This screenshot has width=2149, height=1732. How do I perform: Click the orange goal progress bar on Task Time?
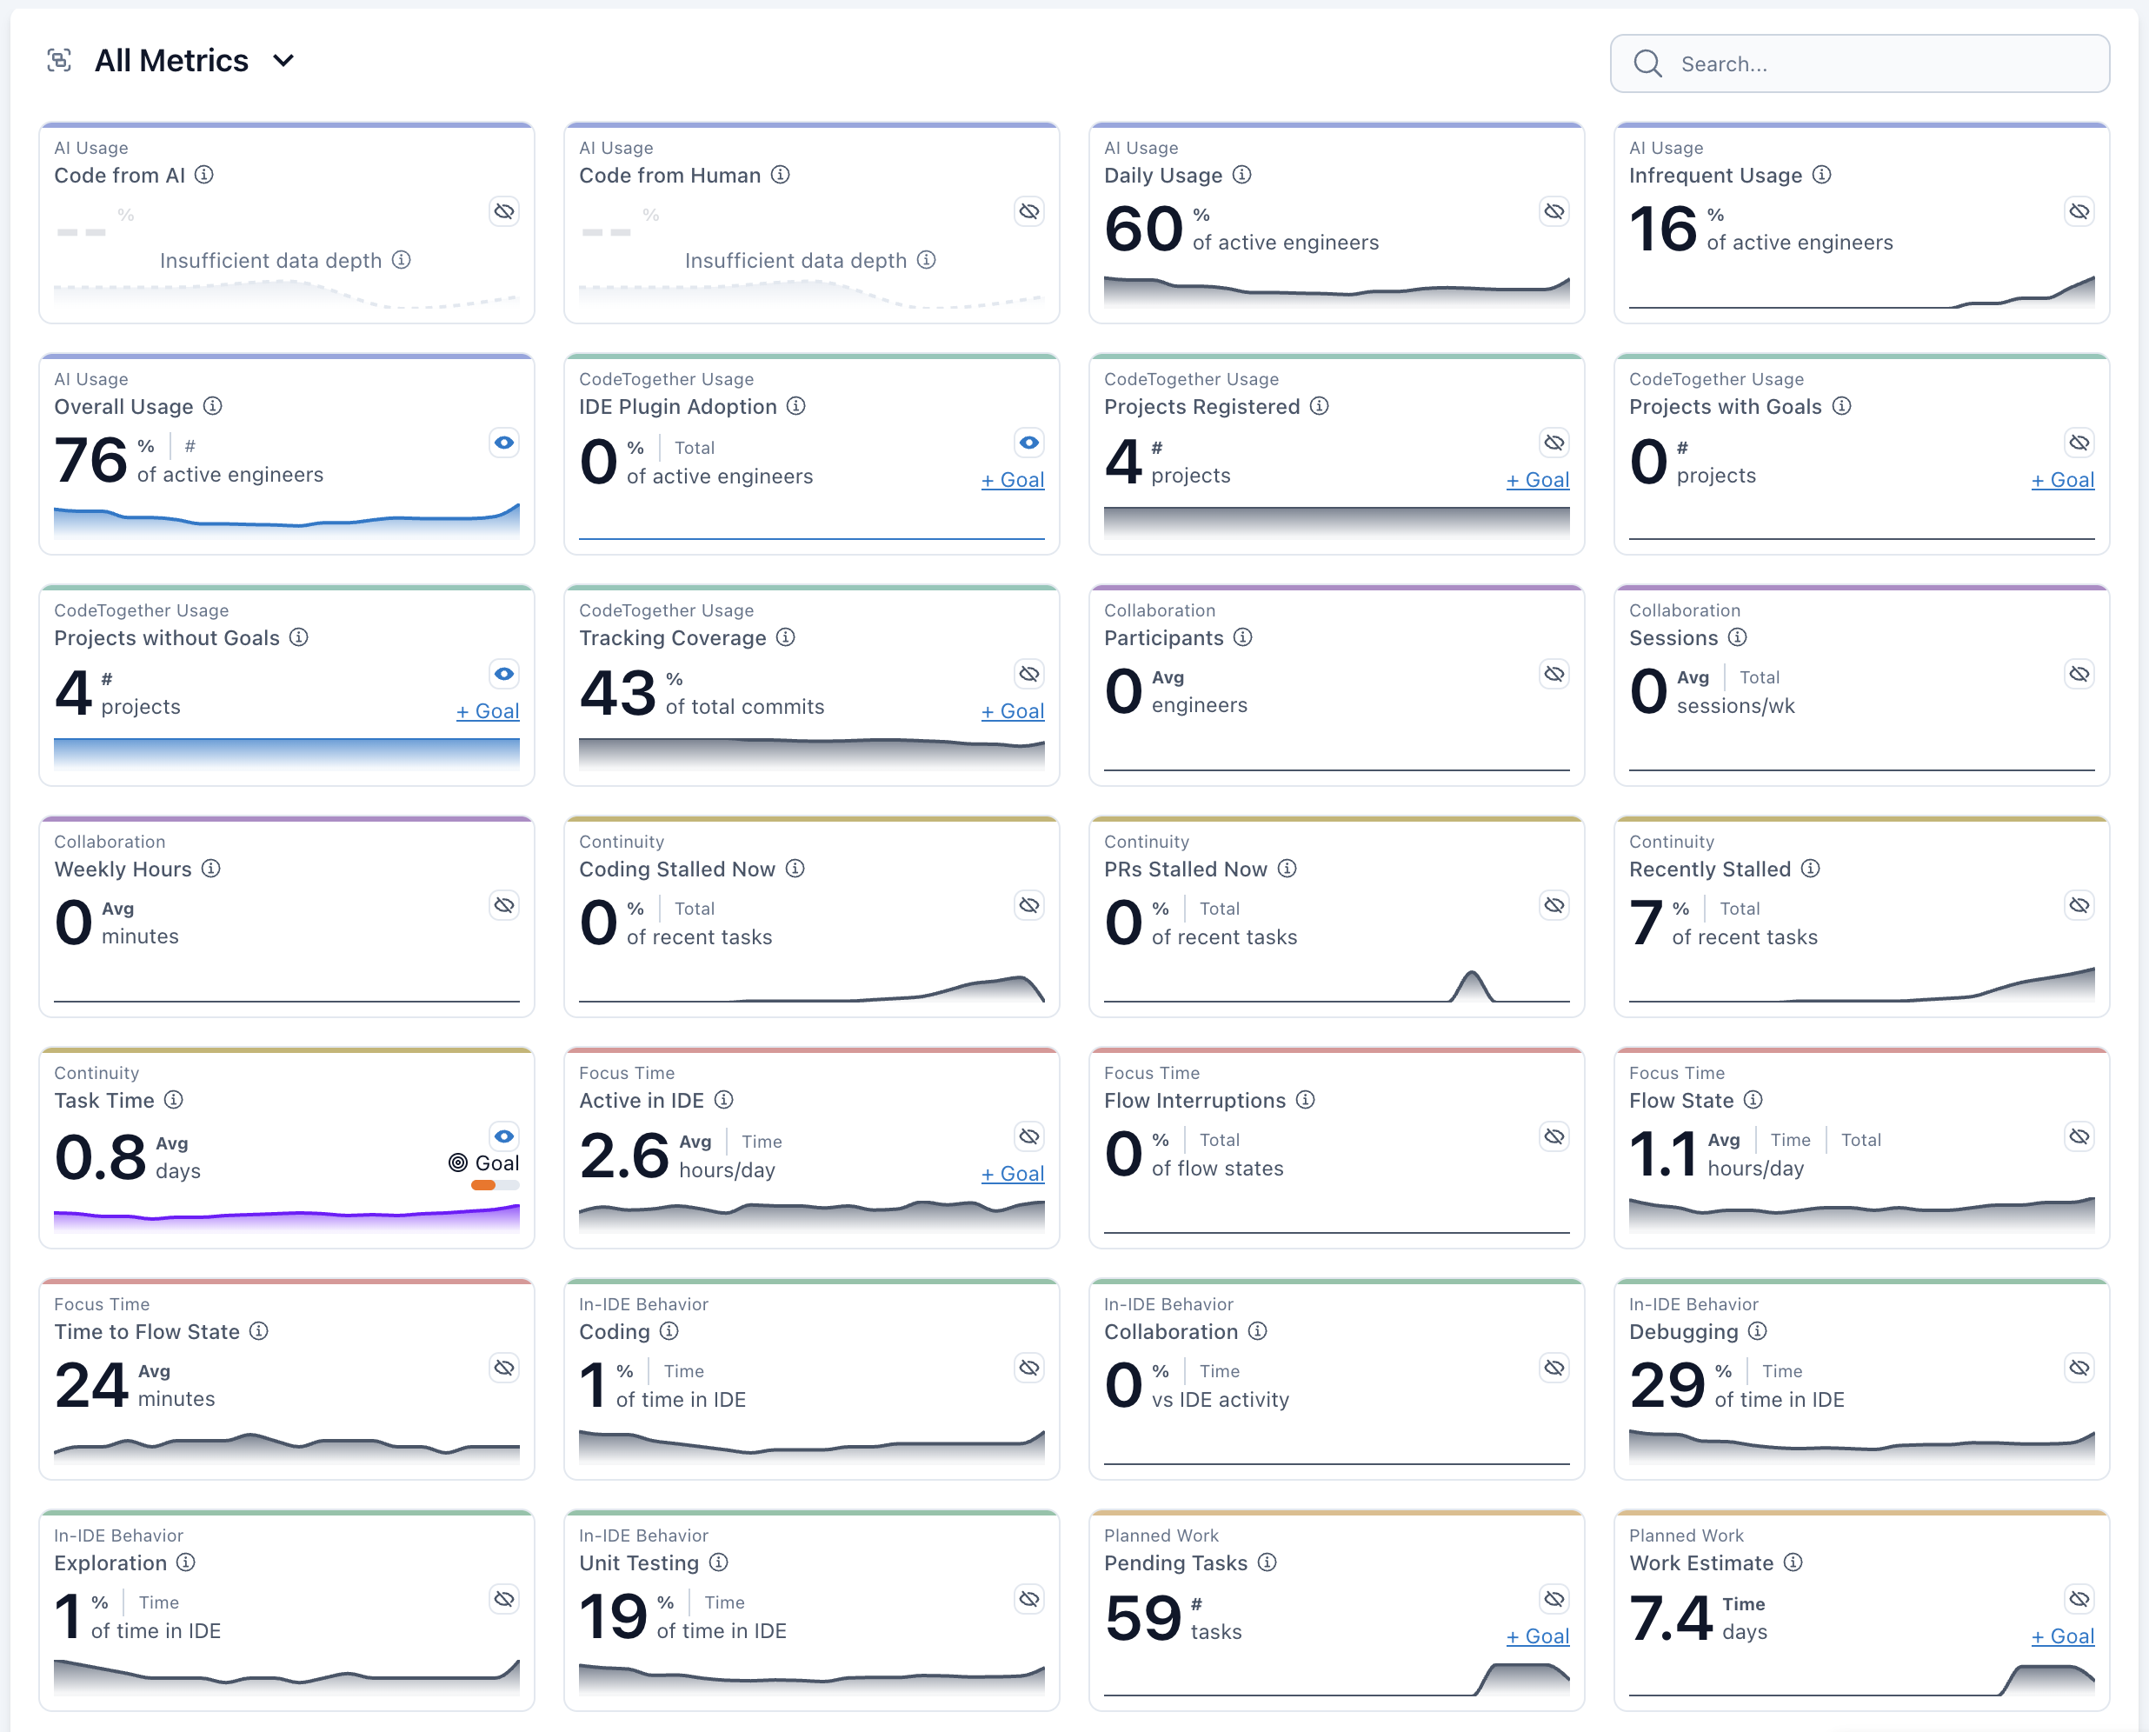pos(482,1185)
